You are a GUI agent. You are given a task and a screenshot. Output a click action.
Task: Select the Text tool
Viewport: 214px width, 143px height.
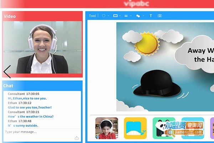click(x=151, y=16)
